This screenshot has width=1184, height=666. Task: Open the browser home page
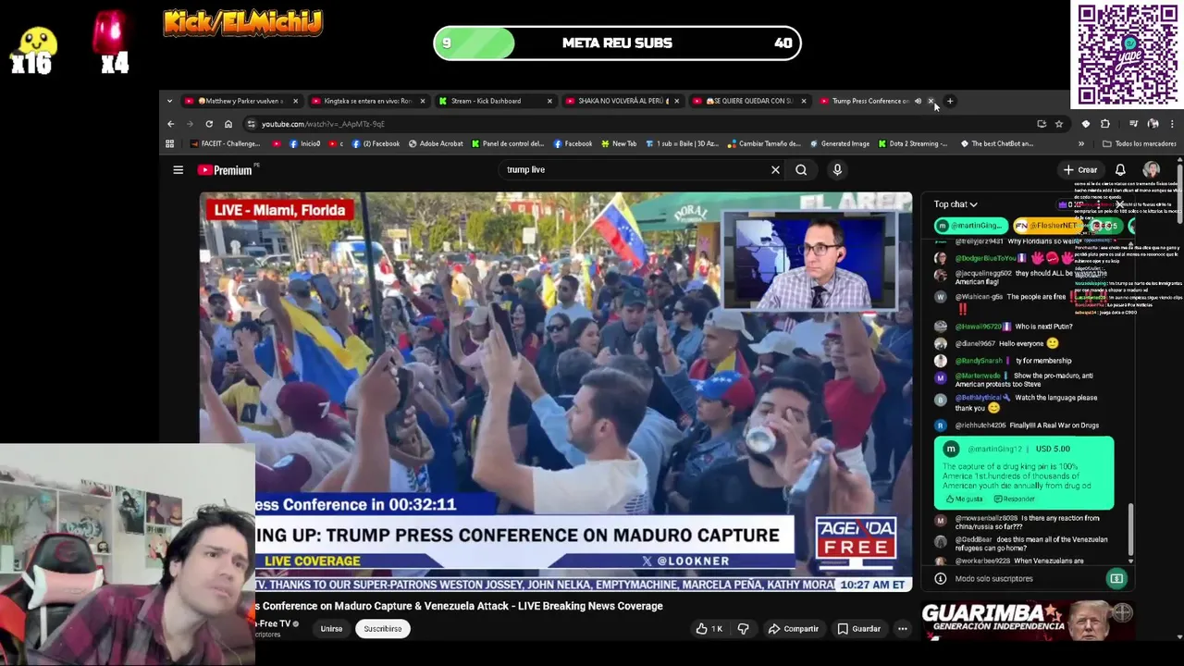click(x=228, y=124)
